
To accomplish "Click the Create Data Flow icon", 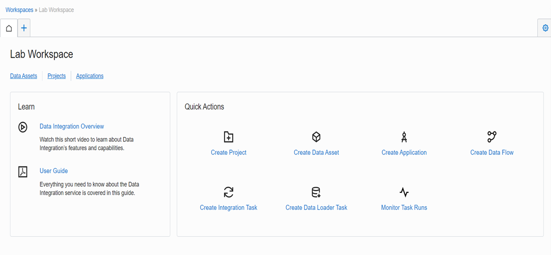I will (x=492, y=137).
